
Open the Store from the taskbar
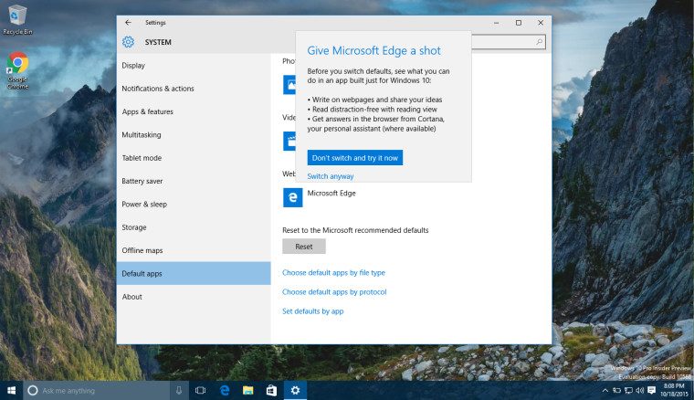click(x=271, y=390)
